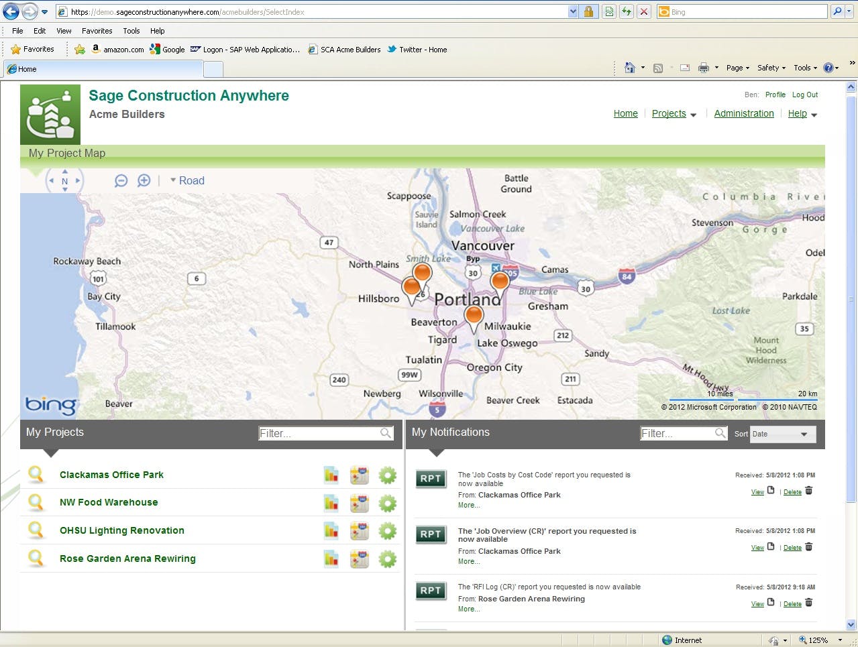The image size is (858, 647).
Task: Open the Sort by Date dropdown
Action: [x=782, y=434]
